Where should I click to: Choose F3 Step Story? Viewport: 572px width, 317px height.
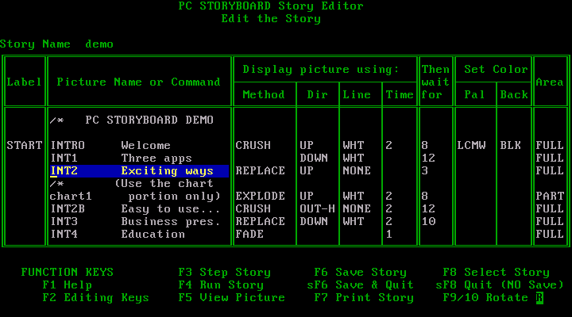(x=224, y=273)
